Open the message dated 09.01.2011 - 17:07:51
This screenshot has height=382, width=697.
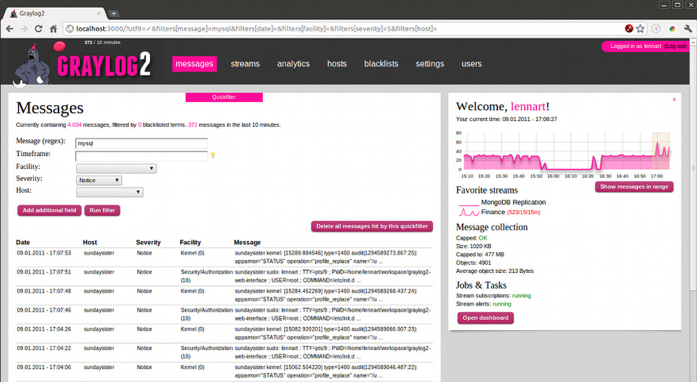tap(224, 276)
